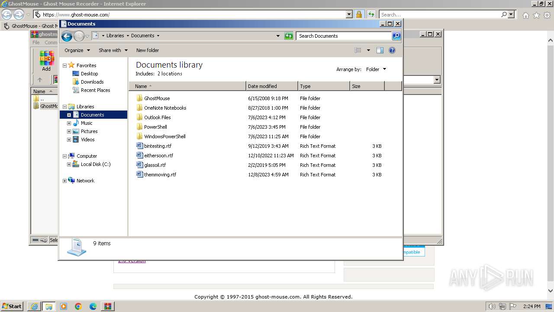Viewport: 554px width, 312px height.
Task: Click Internet Explorer Search box
Action: [440, 15]
